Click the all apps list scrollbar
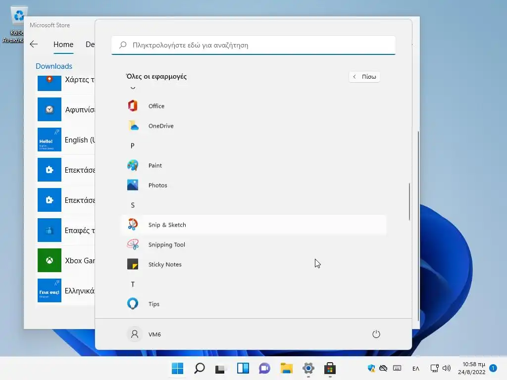This screenshot has height=380, width=507. click(x=409, y=202)
